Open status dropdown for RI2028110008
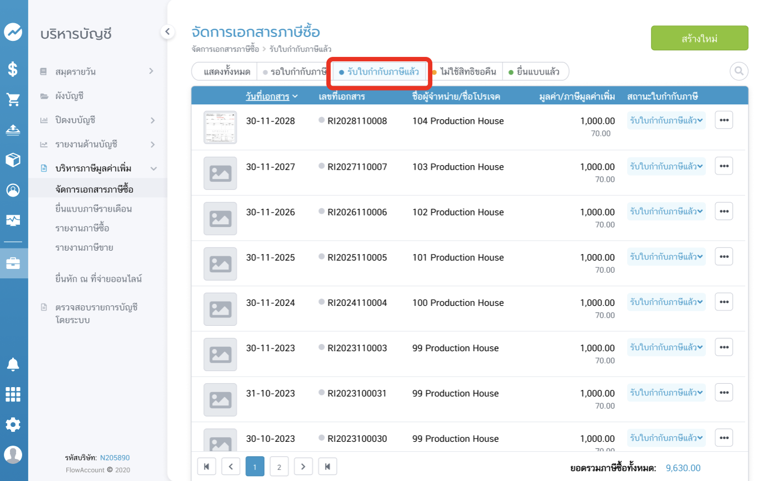The image size is (770, 481). (666, 120)
